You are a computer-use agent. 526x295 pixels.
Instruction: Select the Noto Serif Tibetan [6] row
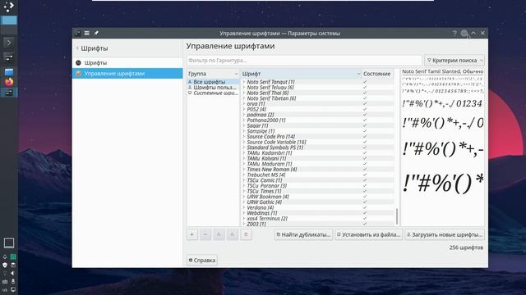tap(318, 98)
